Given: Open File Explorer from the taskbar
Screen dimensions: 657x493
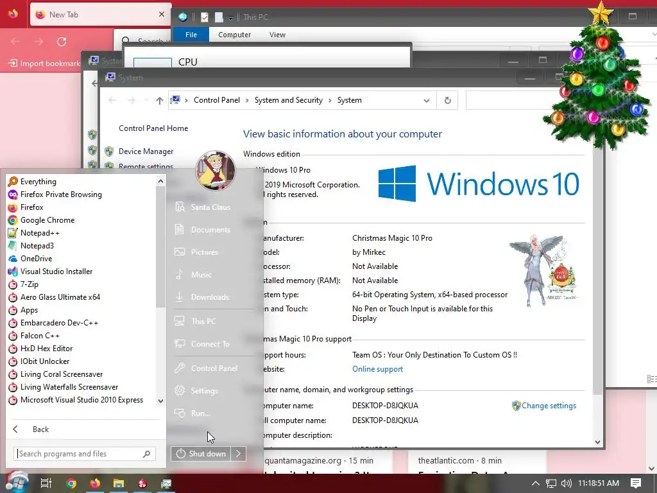Looking at the screenshot, I should (119, 483).
